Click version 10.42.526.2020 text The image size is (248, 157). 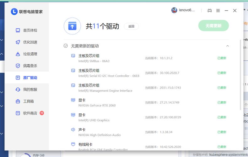(x=170, y=147)
